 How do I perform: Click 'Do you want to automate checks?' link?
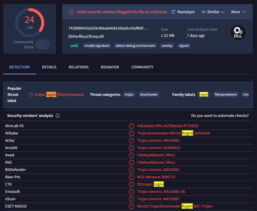(x=220, y=116)
